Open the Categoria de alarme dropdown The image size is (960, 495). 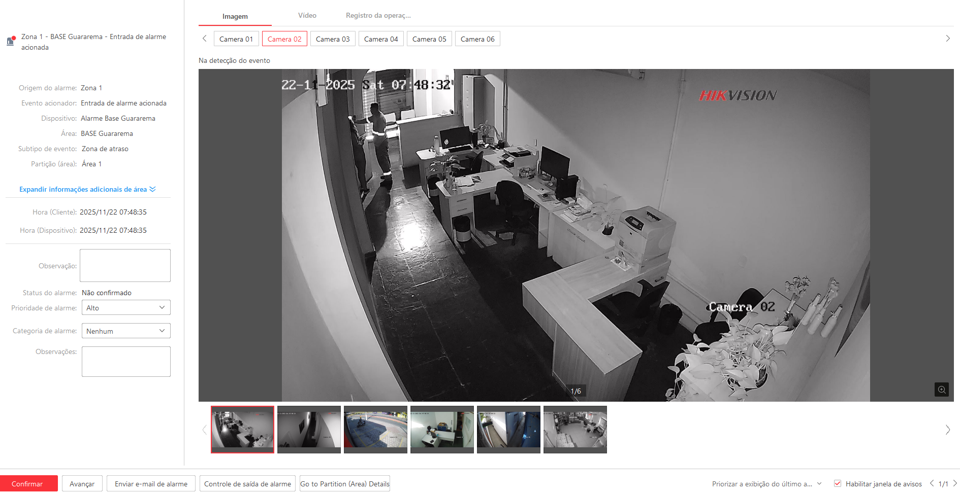pos(125,331)
